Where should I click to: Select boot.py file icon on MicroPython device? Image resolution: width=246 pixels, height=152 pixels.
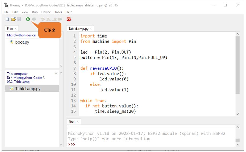[12, 42]
